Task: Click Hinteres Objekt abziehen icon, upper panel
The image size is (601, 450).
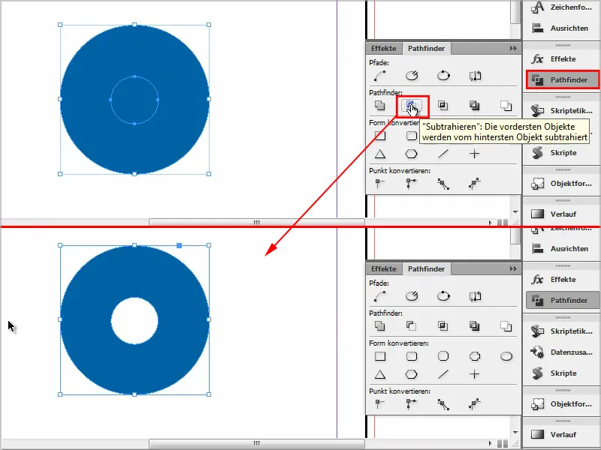Action: point(506,106)
